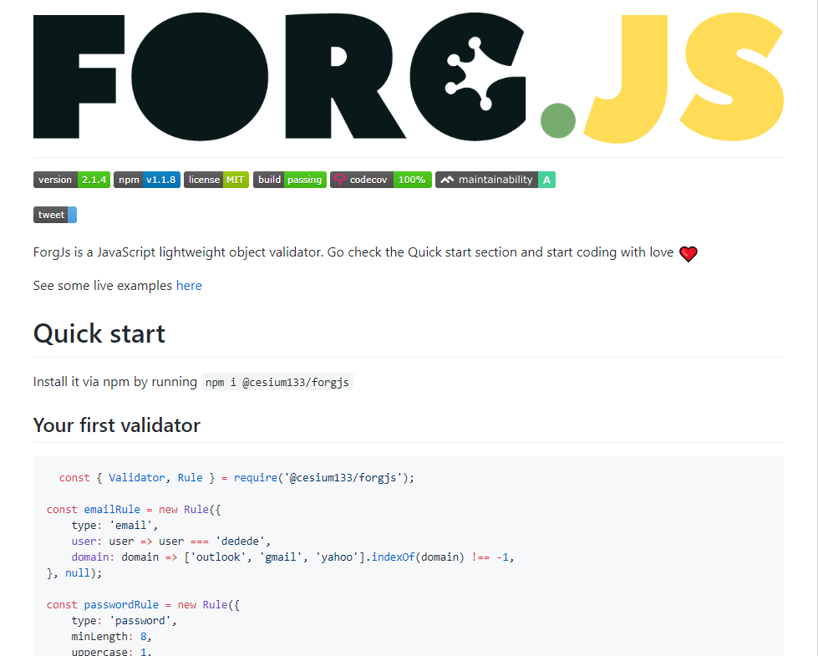
Task: Follow the 'here' live examples link
Action: tap(189, 286)
